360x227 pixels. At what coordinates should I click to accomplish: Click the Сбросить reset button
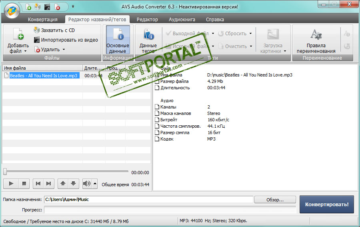pyautogui.click(x=232, y=34)
